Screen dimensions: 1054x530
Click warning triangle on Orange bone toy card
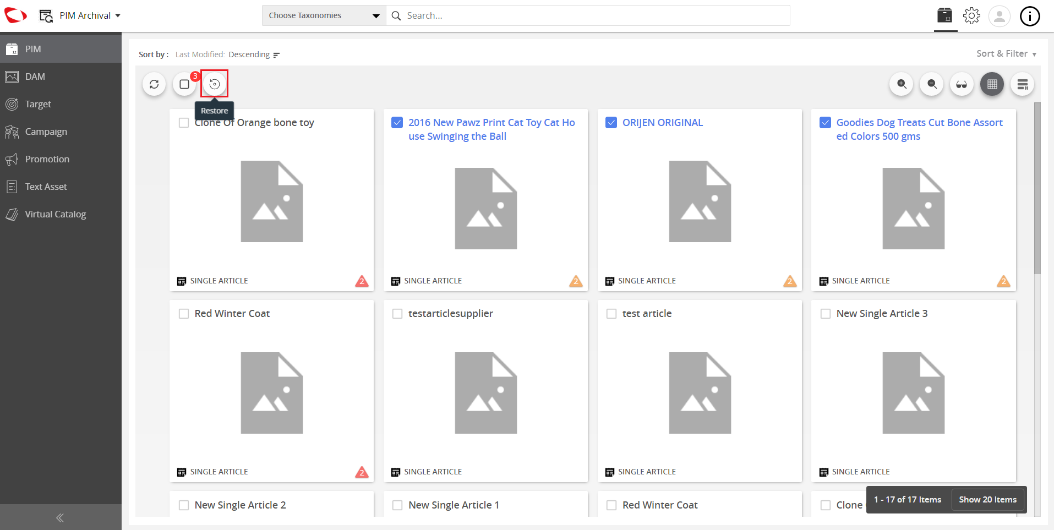[x=362, y=281]
